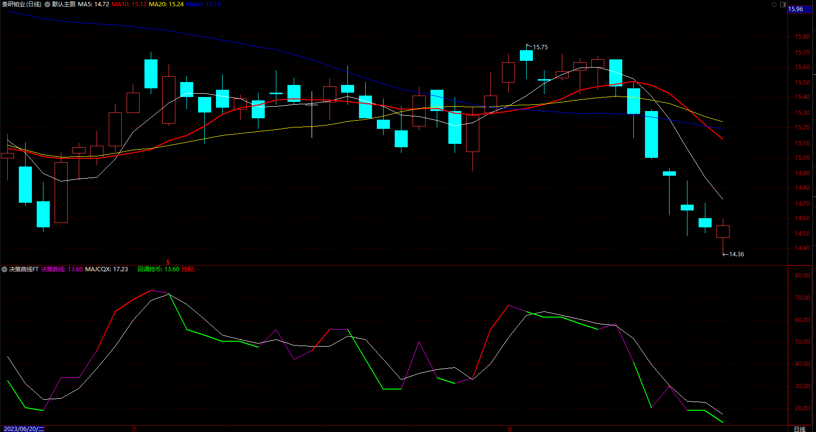Click the 默认主图 indicator label
The width and height of the screenshot is (816, 432).
pos(64,4)
